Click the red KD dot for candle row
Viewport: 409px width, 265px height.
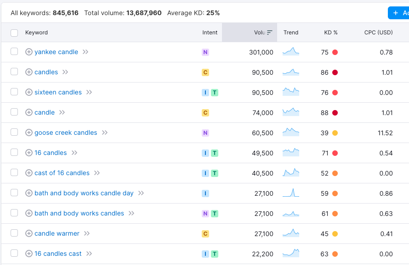335,113
